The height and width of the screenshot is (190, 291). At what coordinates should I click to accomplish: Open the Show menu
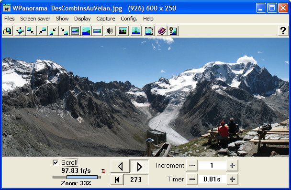coord(62,19)
